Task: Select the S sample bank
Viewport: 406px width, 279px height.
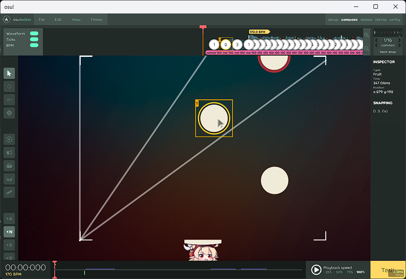Action: point(9,245)
